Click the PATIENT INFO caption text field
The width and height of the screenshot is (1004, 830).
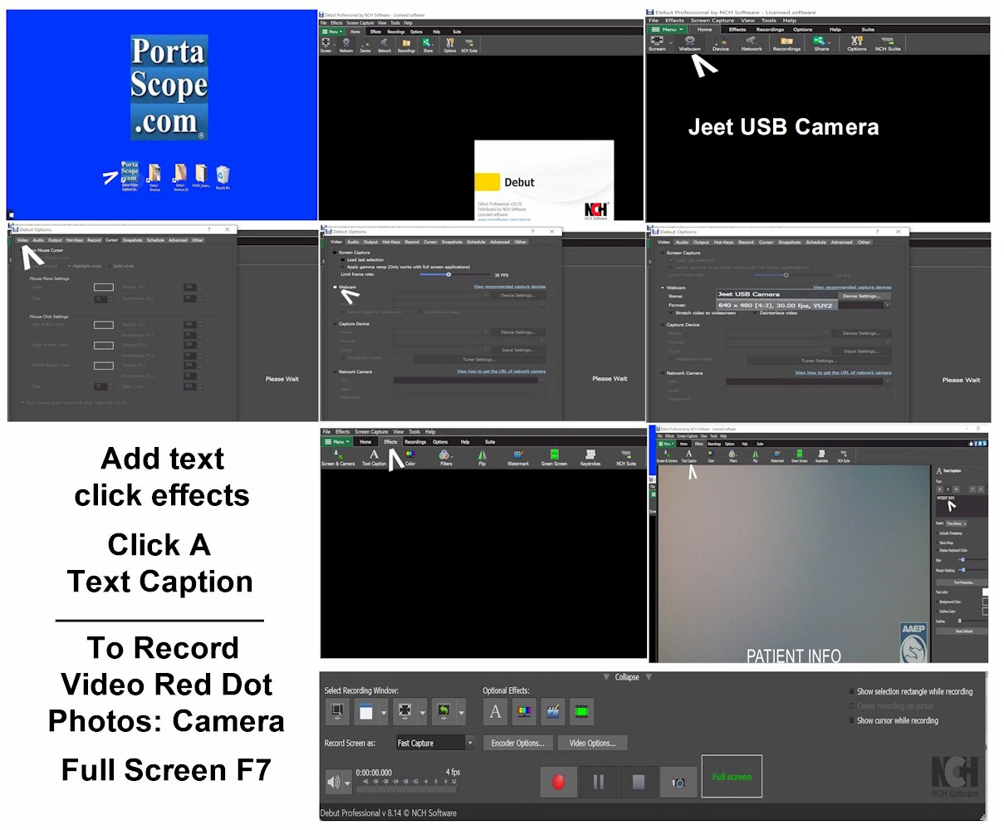pyautogui.click(x=962, y=505)
